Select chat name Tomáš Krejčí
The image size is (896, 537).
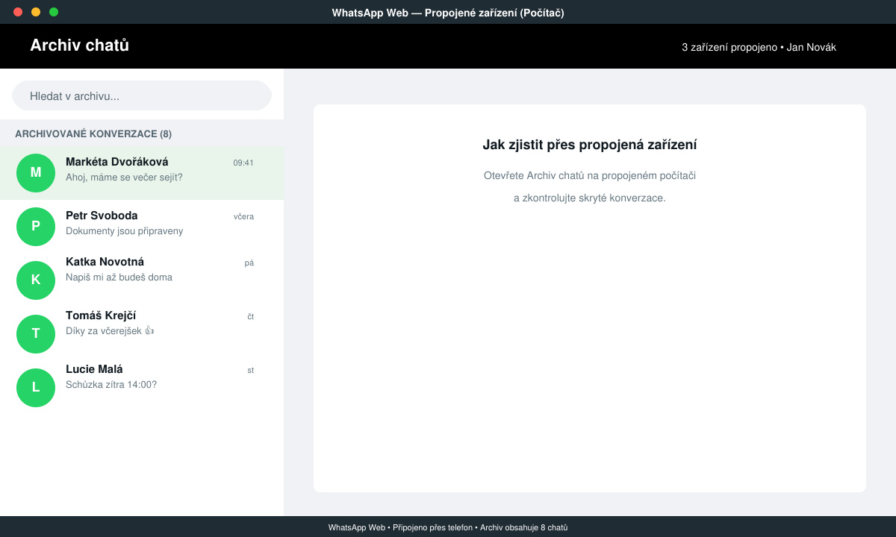101,315
